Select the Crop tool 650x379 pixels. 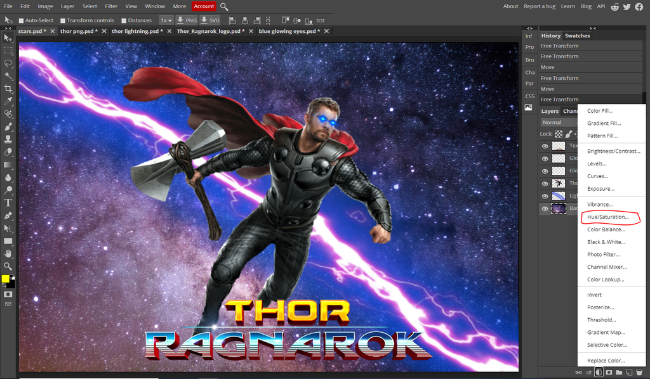(x=8, y=89)
